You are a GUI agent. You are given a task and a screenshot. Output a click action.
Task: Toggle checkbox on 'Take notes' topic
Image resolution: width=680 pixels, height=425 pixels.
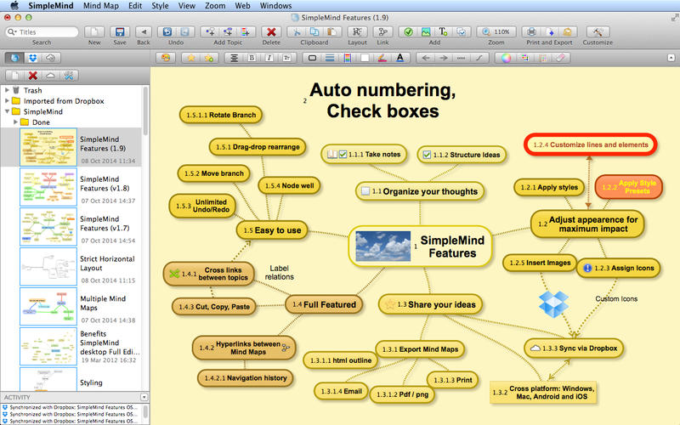[343, 155]
